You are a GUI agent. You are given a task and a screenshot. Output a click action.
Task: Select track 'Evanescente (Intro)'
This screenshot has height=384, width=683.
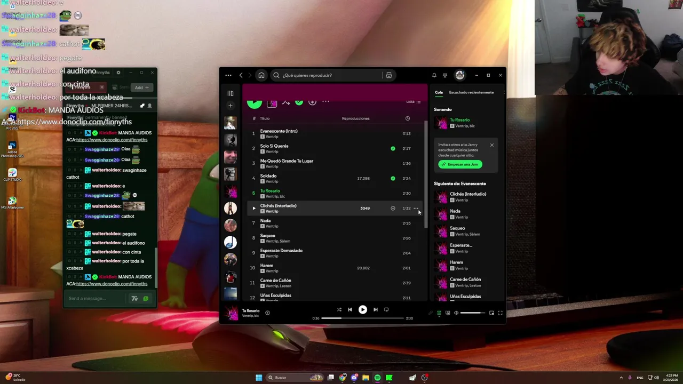(x=279, y=131)
